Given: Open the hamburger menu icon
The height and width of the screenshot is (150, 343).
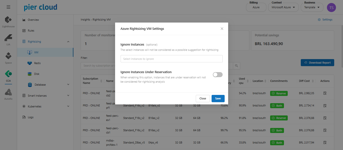Looking at the screenshot, I should click(8, 7).
